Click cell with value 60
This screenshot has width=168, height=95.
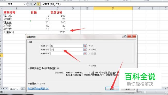coord(40,26)
